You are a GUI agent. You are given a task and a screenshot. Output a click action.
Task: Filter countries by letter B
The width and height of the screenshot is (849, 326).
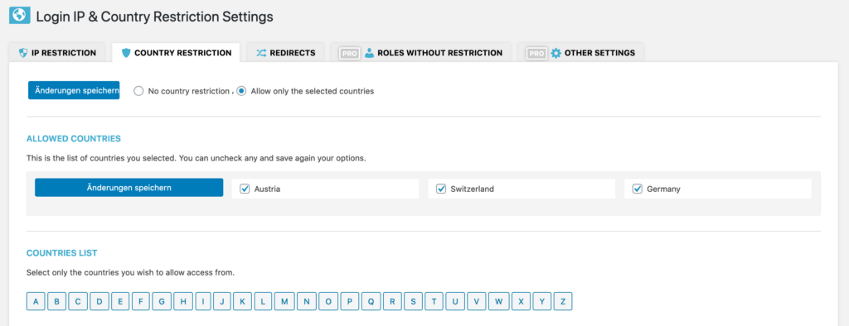pyautogui.click(x=57, y=302)
